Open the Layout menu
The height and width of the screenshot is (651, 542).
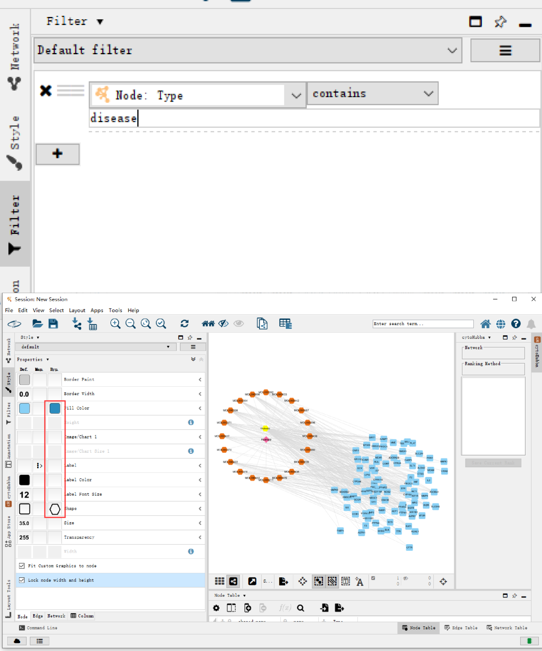pyautogui.click(x=77, y=310)
